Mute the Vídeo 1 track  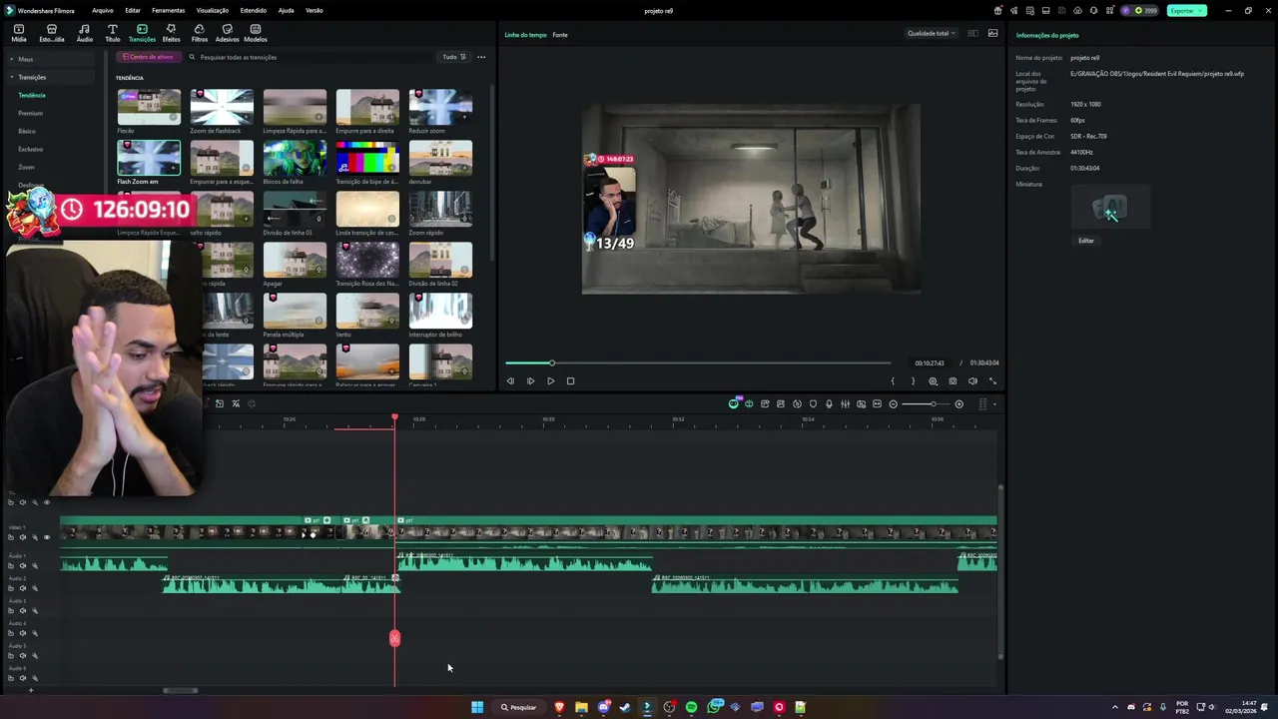pos(23,537)
